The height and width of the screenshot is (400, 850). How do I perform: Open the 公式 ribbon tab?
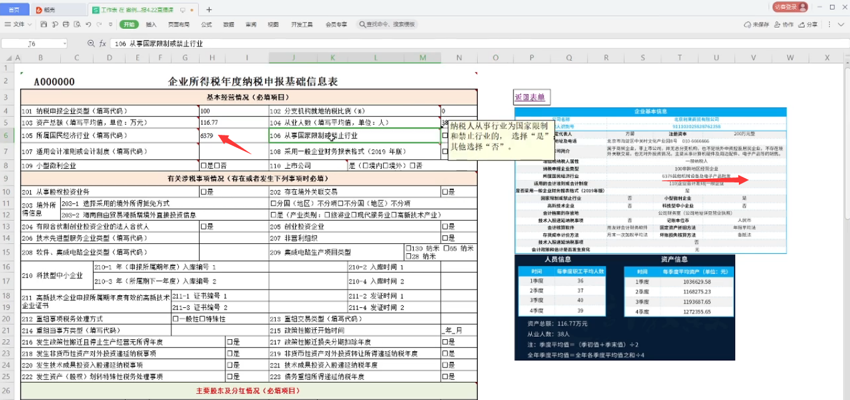(x=207, y=24)
